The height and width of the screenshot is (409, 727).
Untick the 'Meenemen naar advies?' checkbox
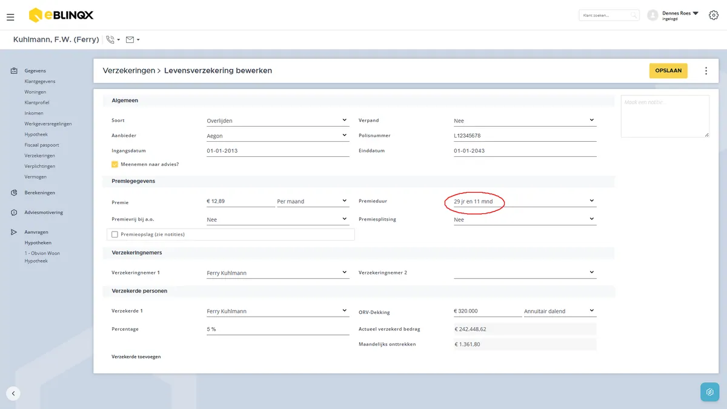(115, 164)
